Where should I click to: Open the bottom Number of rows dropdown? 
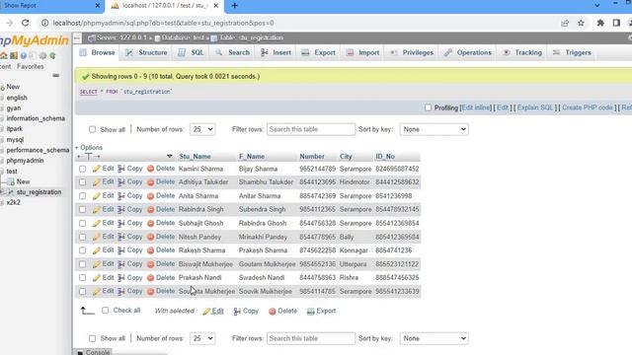[x=202, y=338]
